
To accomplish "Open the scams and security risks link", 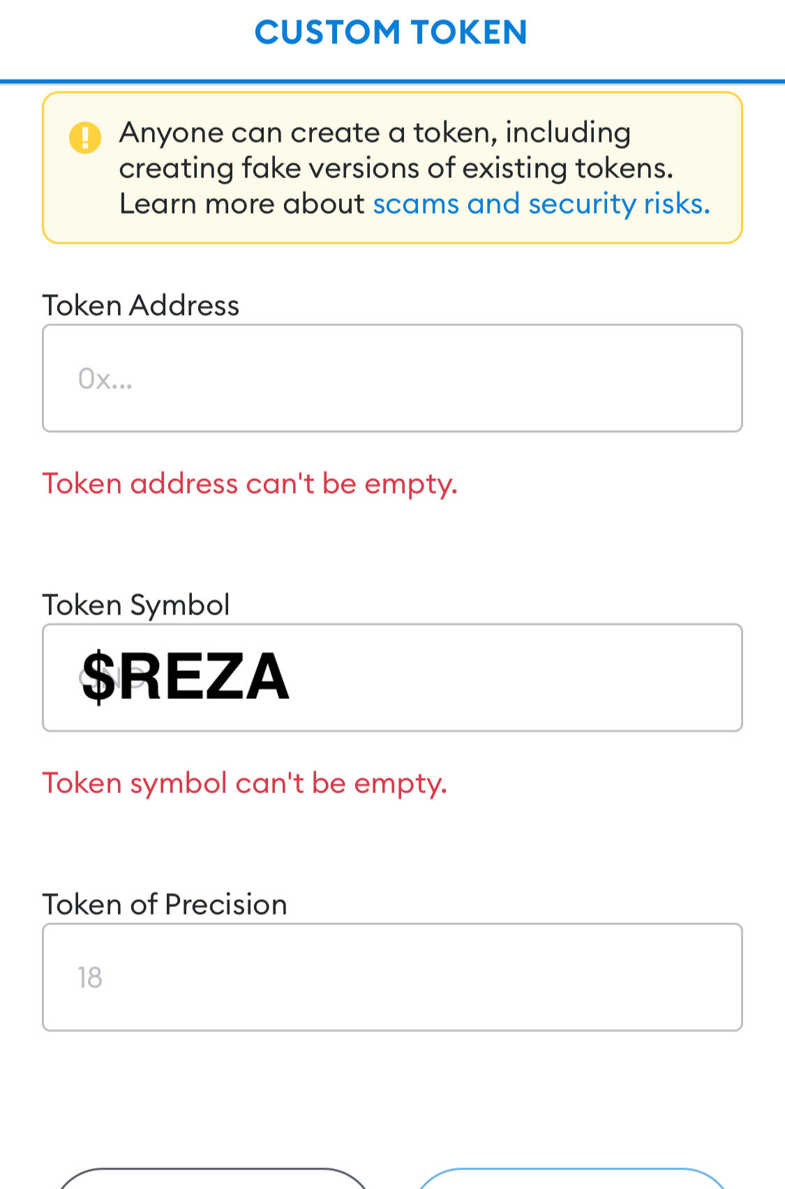I will coord(541,204).
